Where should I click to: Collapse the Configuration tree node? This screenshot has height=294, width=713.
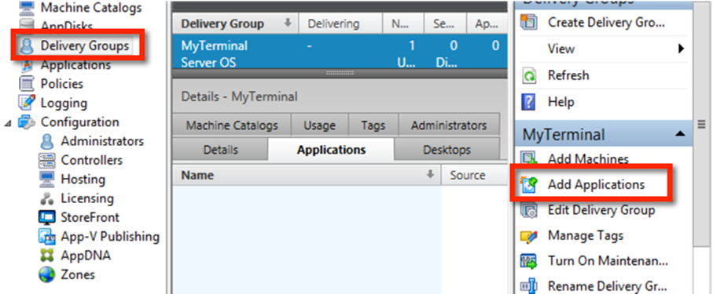pos(9,123)
